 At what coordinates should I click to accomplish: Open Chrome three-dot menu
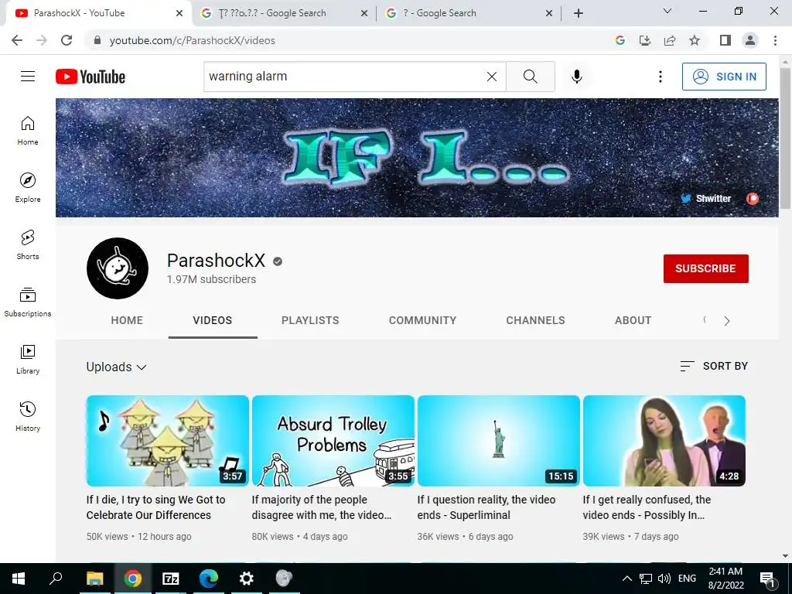pyautogui.click(x=775, y=40)
